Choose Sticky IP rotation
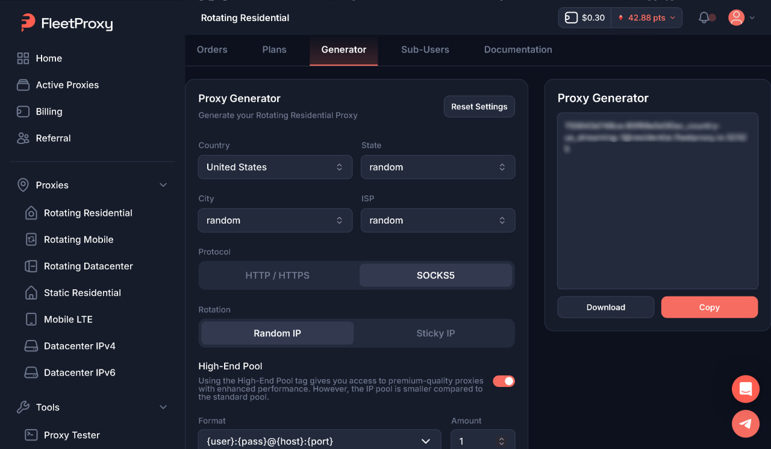 435,333
